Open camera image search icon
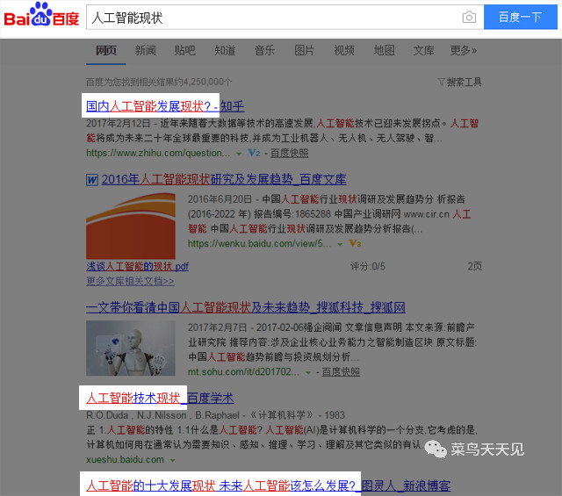The width and height of the screenshot is (562, 496). click(x=469, y=18)
